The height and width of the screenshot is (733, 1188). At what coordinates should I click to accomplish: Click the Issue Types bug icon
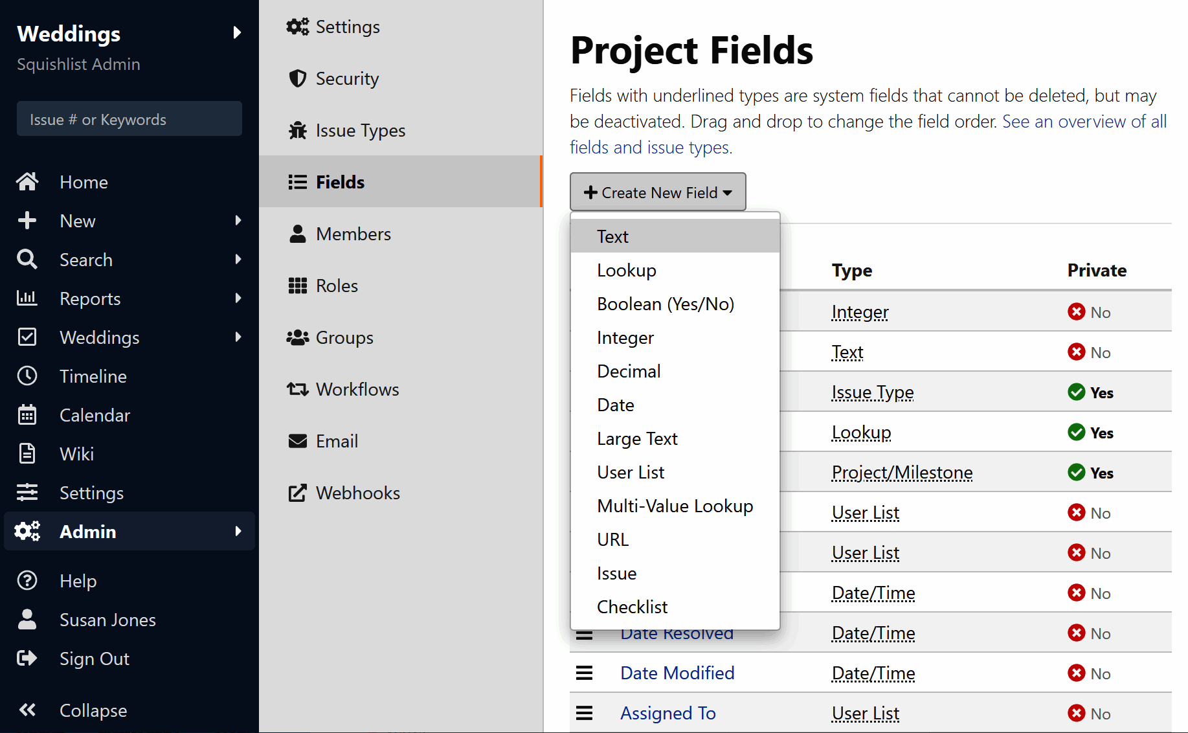point(297,130)
